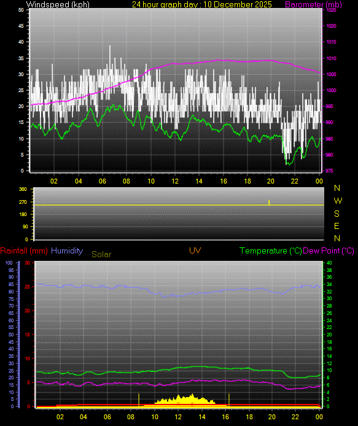
Task: Click the green '40' temperature axis value
Action: [x=329, y=263]
